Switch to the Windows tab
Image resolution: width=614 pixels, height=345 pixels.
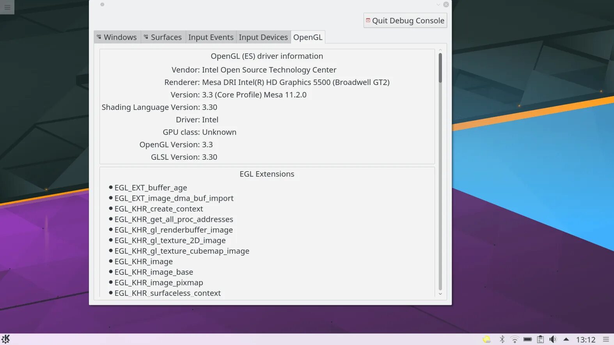pyautogui.click(x=117, y=37)
